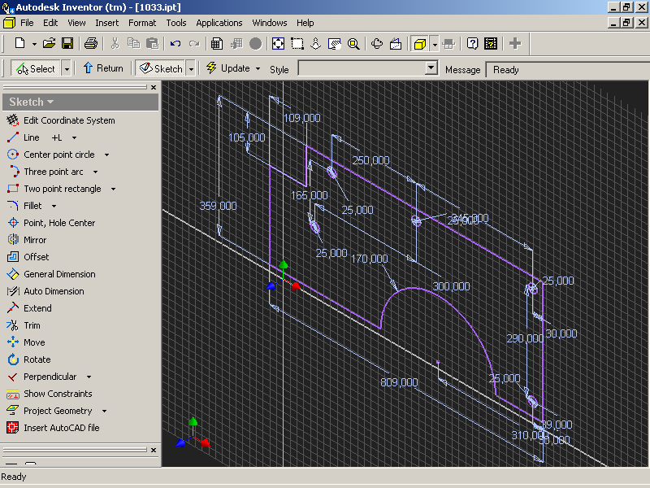Select Edit Coordinate System tool
Viewport: 650px width, 488px height.
click(61, 120)
